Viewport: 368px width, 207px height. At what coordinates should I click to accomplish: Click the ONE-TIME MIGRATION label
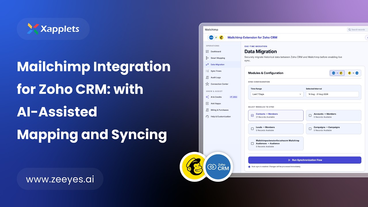256,46
